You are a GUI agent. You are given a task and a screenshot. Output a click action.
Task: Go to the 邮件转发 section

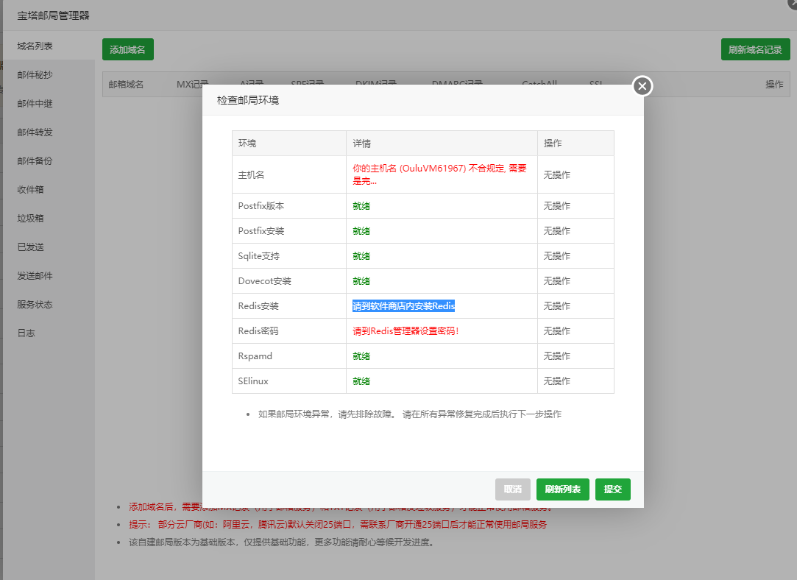click(x=35, y=132)
